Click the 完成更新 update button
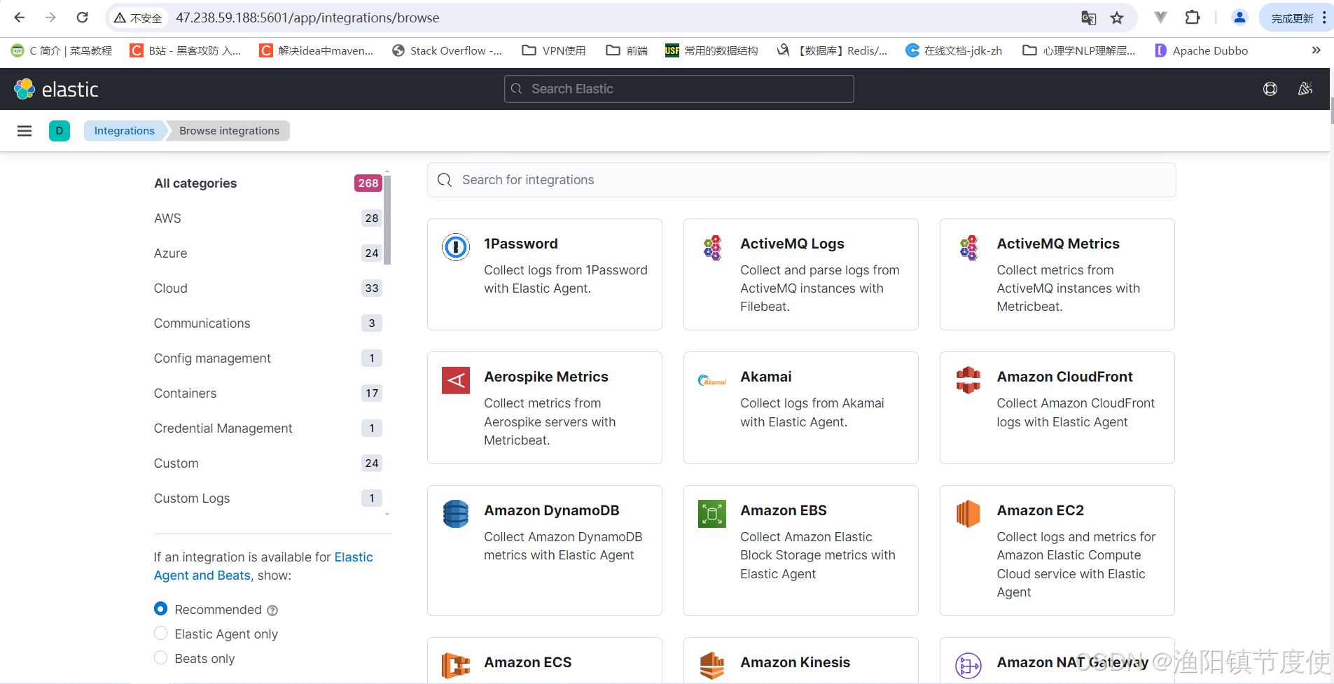This screenshot has width=1334, height=684. pos(1292,18)
